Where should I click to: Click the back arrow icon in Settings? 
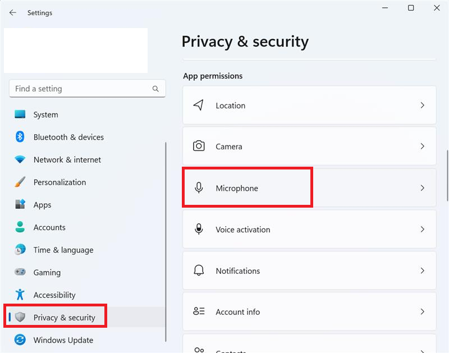pyautogui.click(x=12, y=12)
